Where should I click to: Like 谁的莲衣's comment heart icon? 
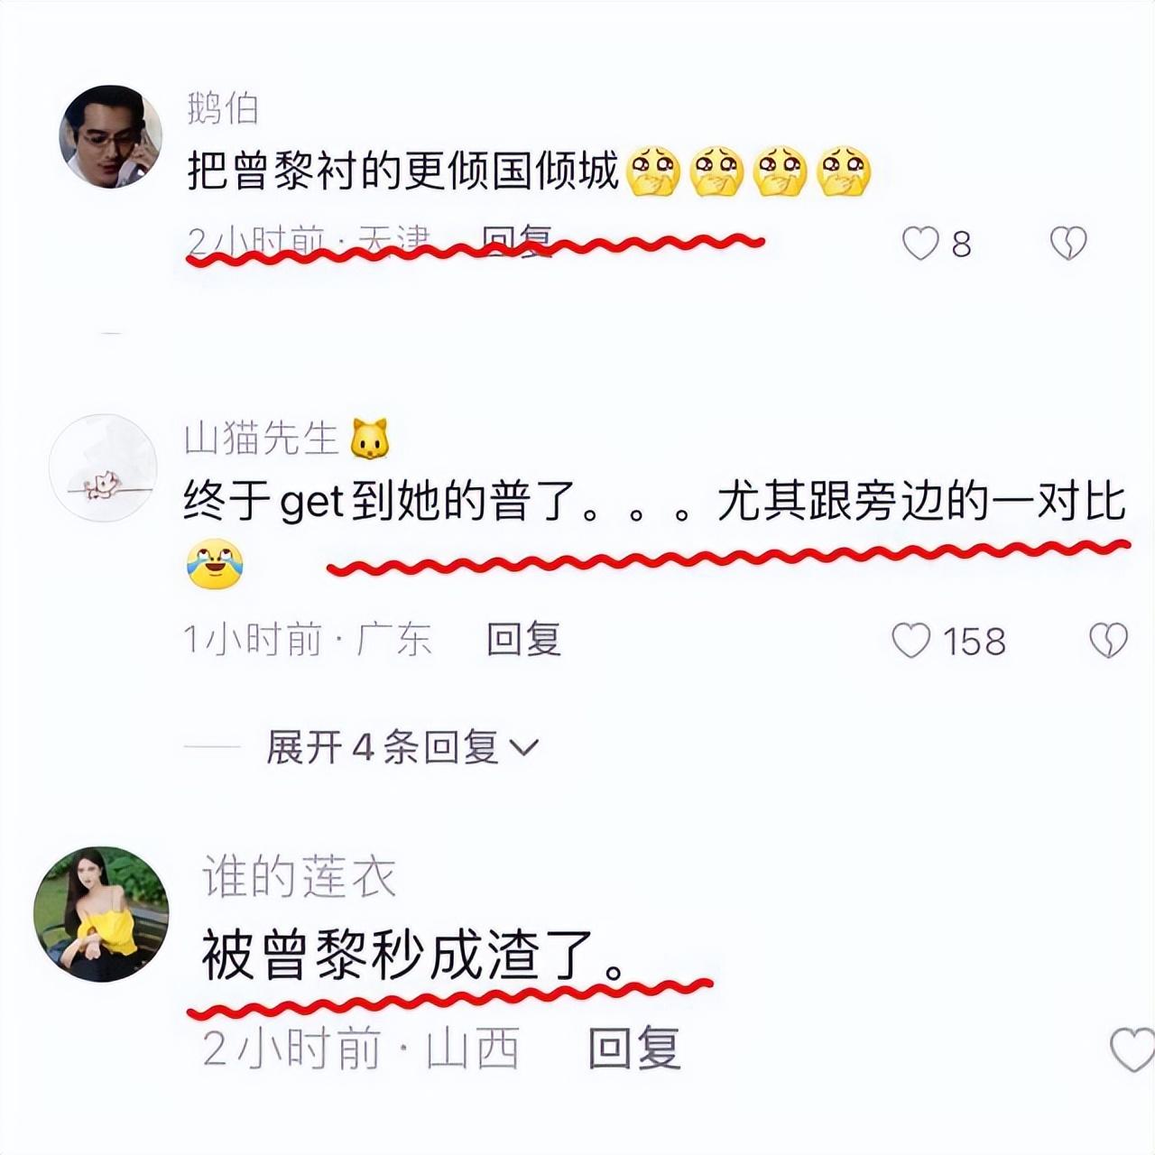[1132, 1050]
